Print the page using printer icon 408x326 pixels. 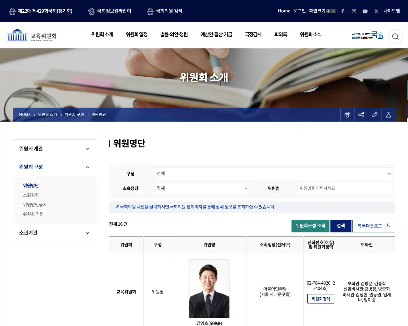point(347,115)
